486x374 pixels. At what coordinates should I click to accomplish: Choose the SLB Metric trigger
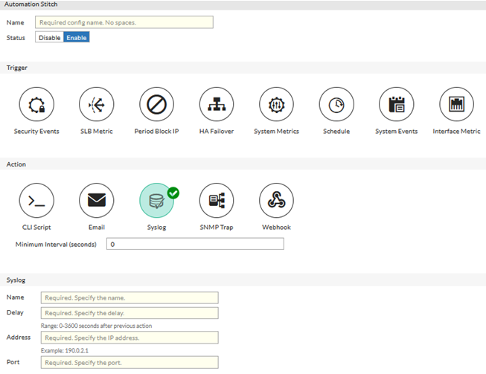97,106
